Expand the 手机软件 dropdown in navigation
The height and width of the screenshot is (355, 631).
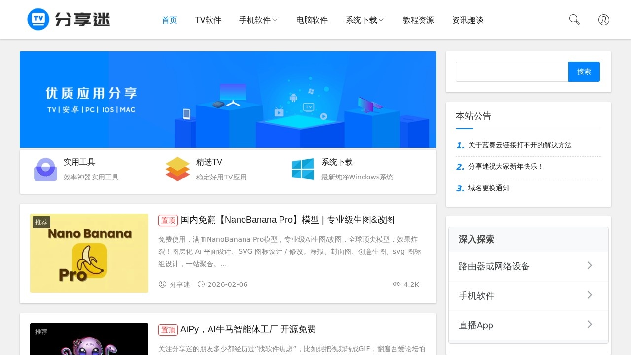tap(258, 20)
